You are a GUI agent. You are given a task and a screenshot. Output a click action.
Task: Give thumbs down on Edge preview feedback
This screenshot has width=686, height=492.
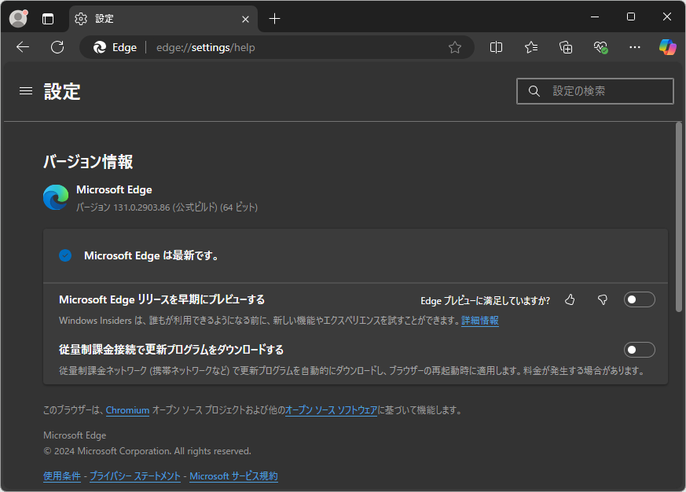[602, 299]
